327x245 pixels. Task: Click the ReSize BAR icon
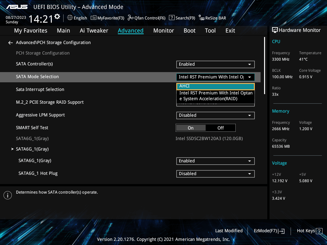[x=202, y=18]
